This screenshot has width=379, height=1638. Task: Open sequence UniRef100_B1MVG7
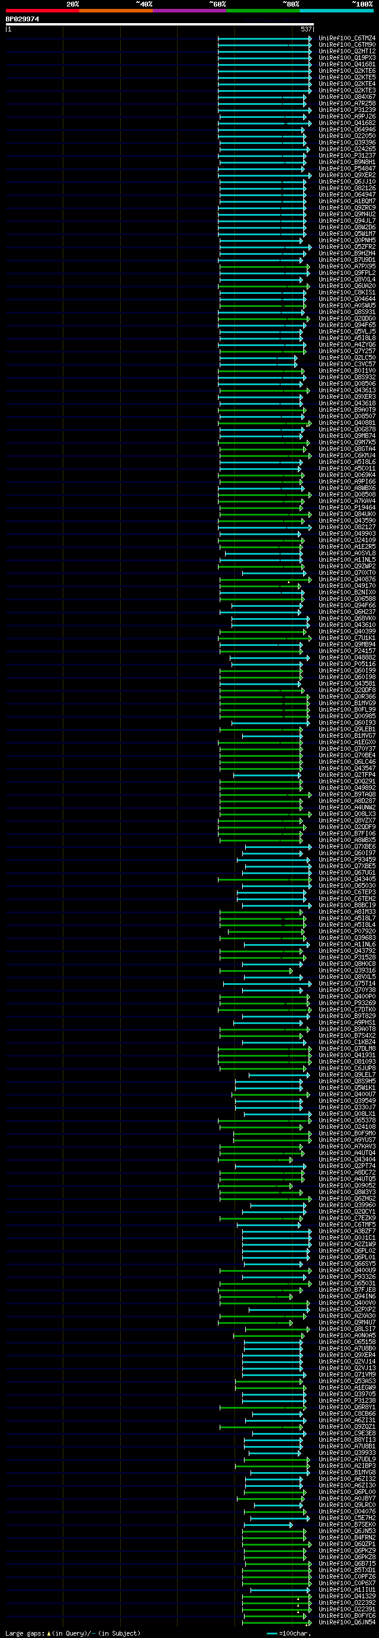(x=347, y=735)
